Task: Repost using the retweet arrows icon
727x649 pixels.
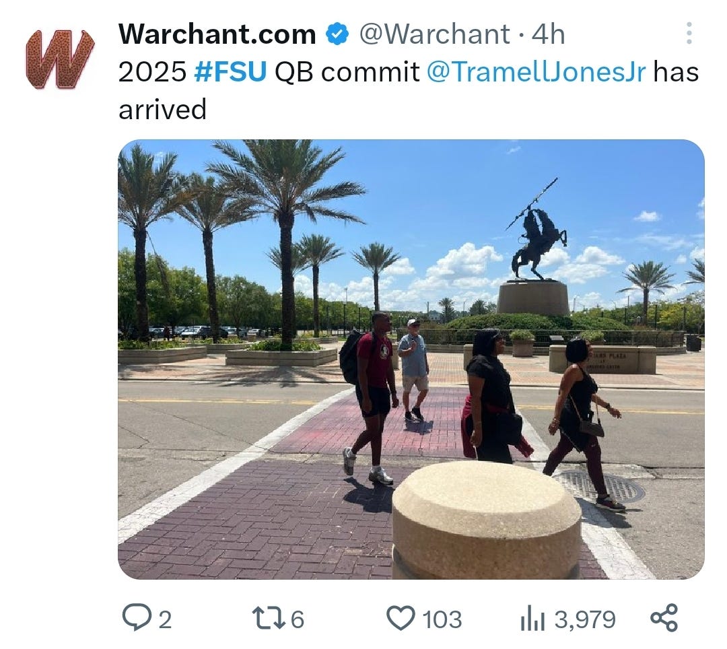Action: click(269, 619)
